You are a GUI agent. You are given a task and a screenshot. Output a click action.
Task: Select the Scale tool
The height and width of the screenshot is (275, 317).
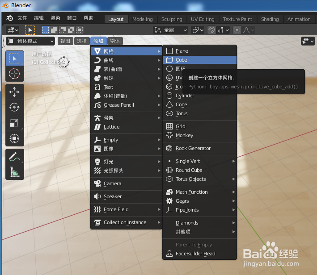pos(14,123)
